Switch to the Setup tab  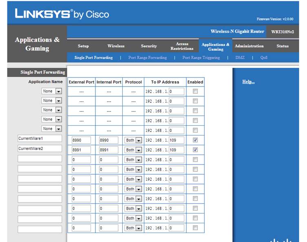coord(83,46)
